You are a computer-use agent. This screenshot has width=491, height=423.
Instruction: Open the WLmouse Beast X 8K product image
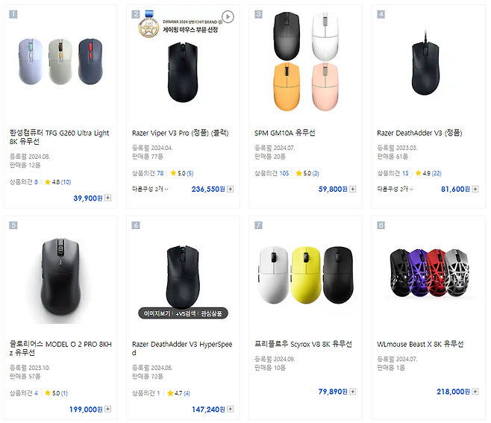click(x=428, y=266)
